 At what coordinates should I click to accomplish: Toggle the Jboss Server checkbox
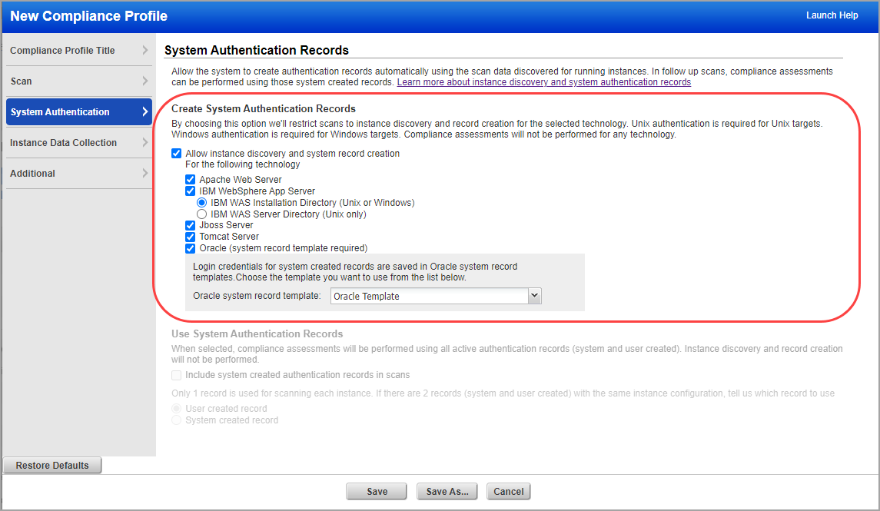pos(191,225)
